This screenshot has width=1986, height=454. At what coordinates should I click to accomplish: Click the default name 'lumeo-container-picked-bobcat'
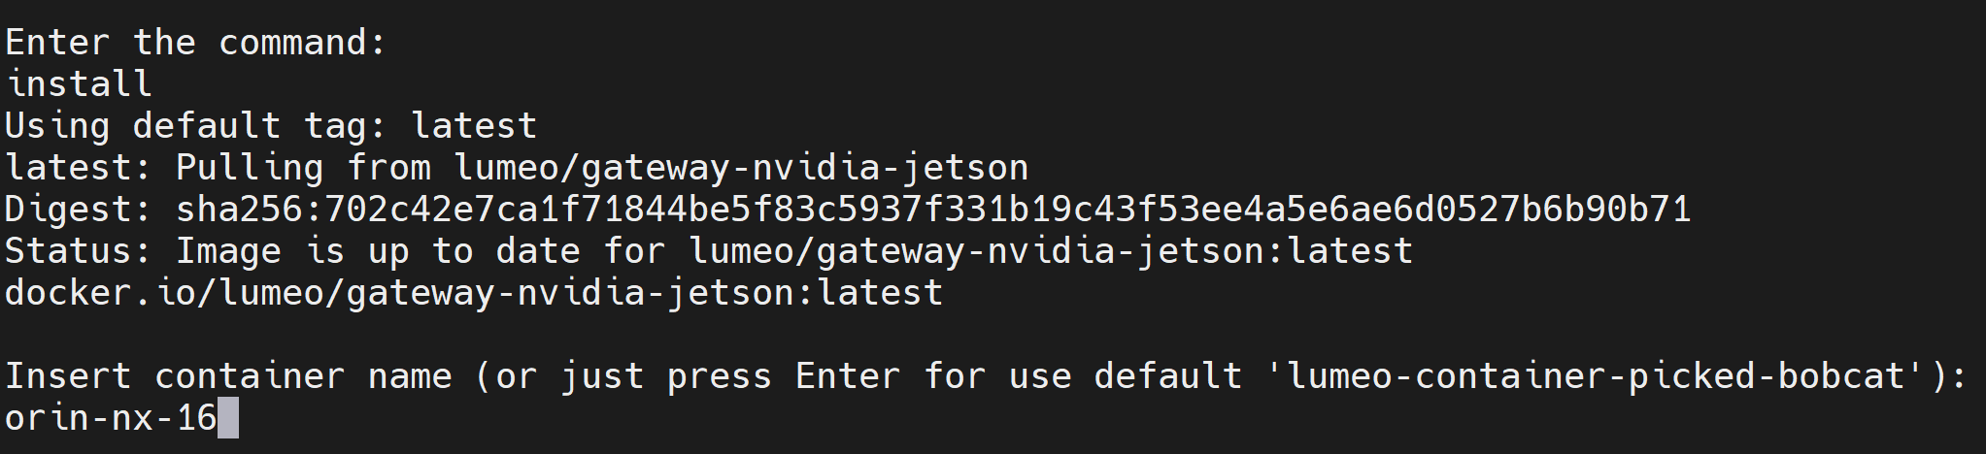pyautogui.click(x=1595, y=376)
